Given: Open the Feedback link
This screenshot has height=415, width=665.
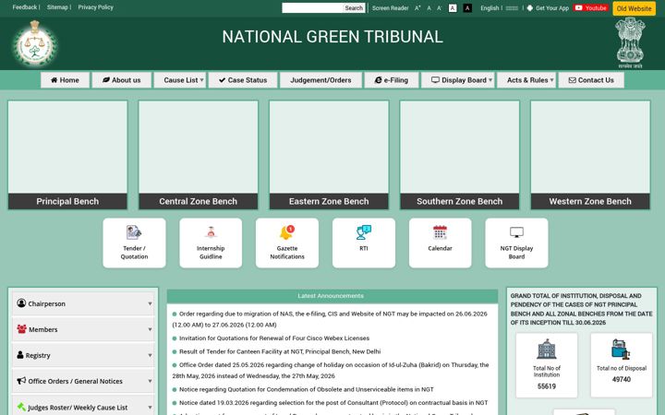Looking at the screenshot, I should point(25,7).
